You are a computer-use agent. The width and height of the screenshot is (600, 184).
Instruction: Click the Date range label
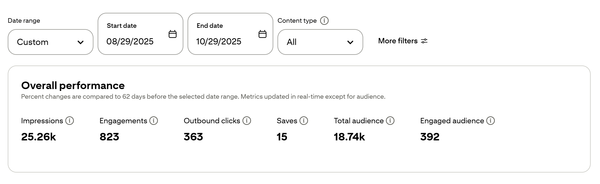(x=24, y=21)
